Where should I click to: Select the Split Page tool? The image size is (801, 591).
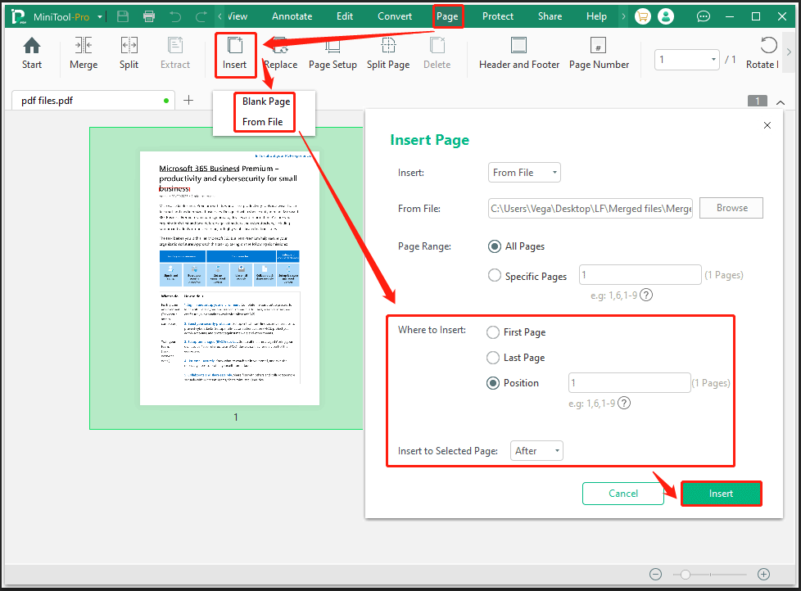(x=387, y=52)
